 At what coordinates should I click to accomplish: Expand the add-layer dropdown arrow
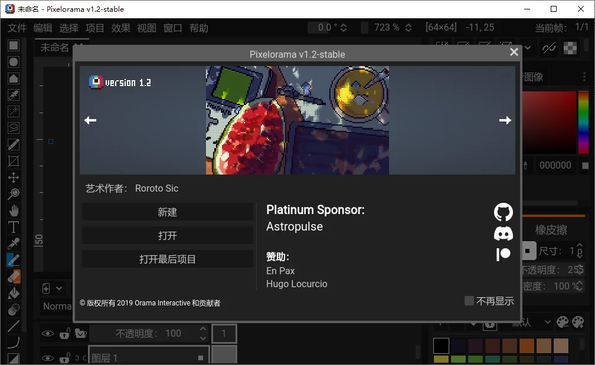click(x=59, y=288)
